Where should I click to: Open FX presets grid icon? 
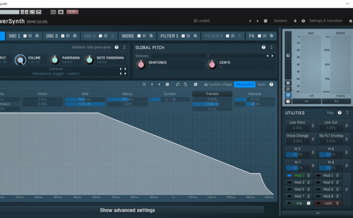[x=265, y=36]
